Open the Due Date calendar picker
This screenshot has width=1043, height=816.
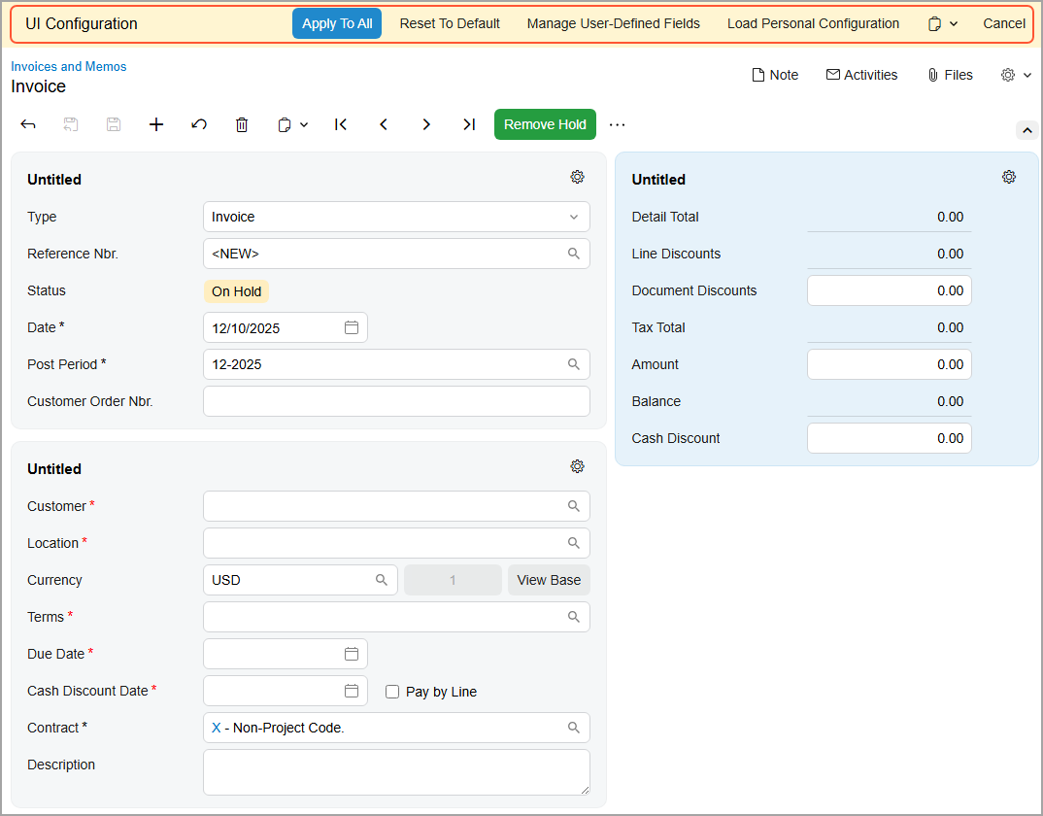(352, 654)
